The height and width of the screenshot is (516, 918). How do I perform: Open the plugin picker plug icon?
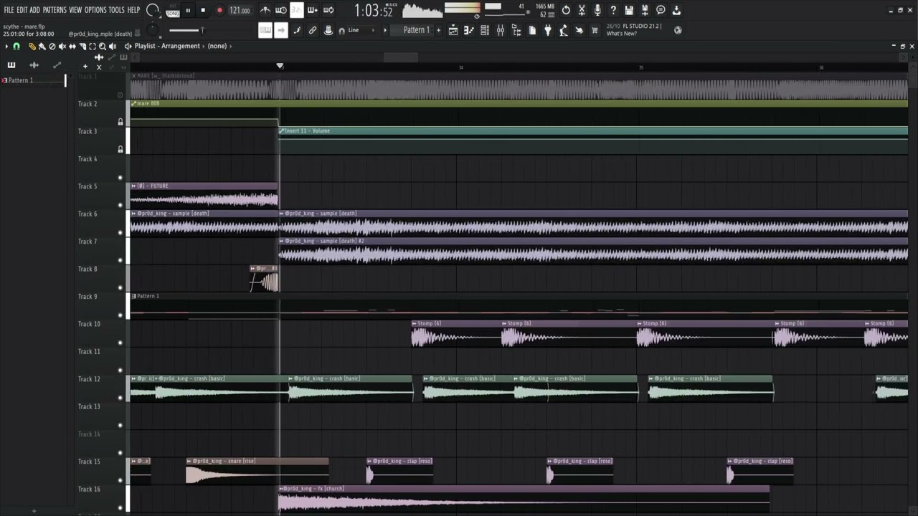(x=548, y=30)
